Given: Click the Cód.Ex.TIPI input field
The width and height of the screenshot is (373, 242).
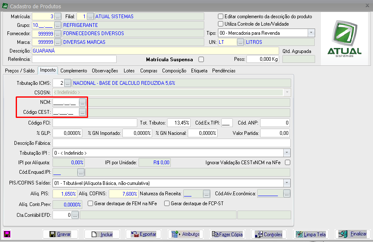Looking at the screenshot, I should tap(227, 123).
